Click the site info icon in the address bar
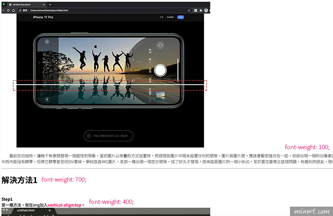The width and height of the screenshot is (333, 216). pos(20,11)
